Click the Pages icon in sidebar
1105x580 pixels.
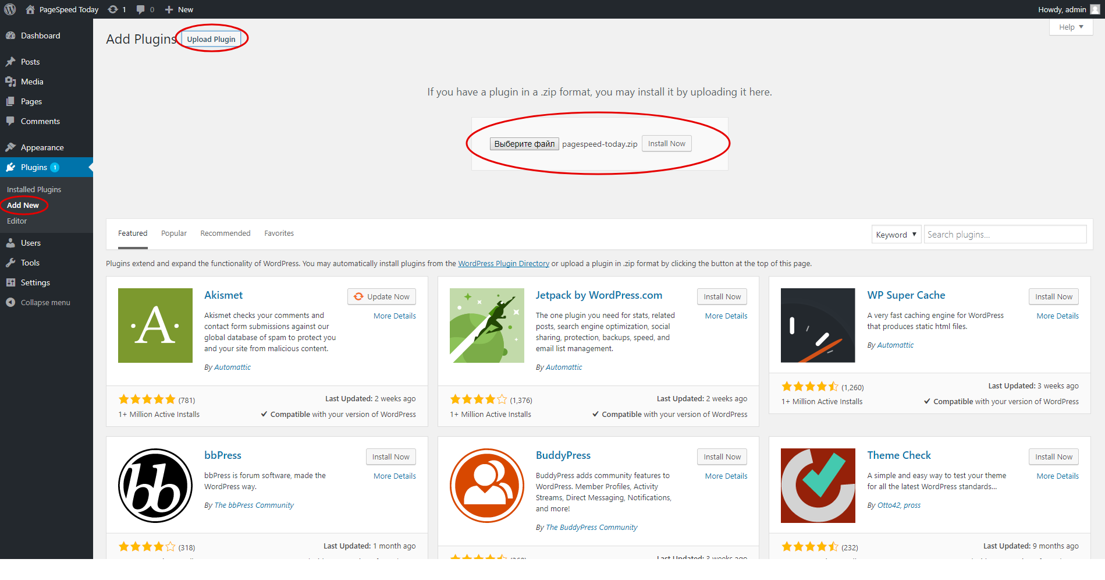[10, 101]
